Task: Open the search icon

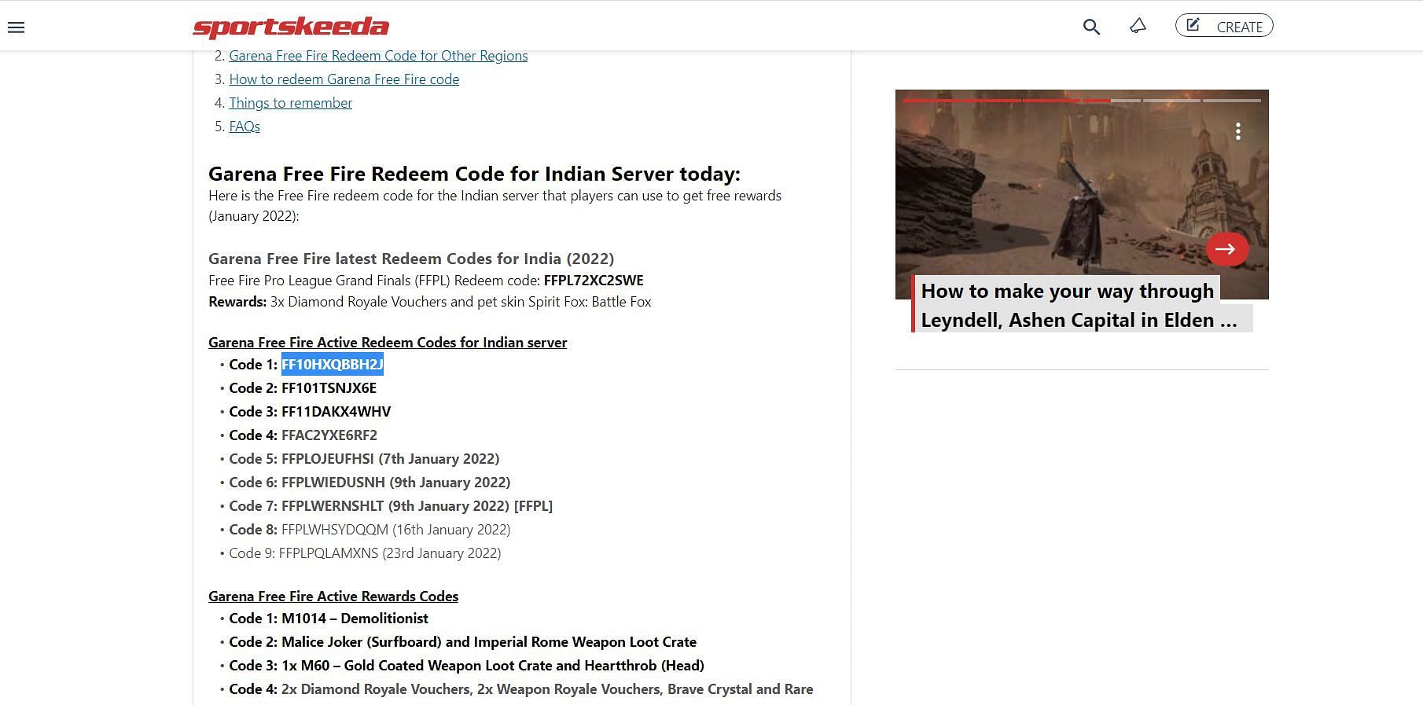Action: pyautogui.click(x=1090, y=27)
